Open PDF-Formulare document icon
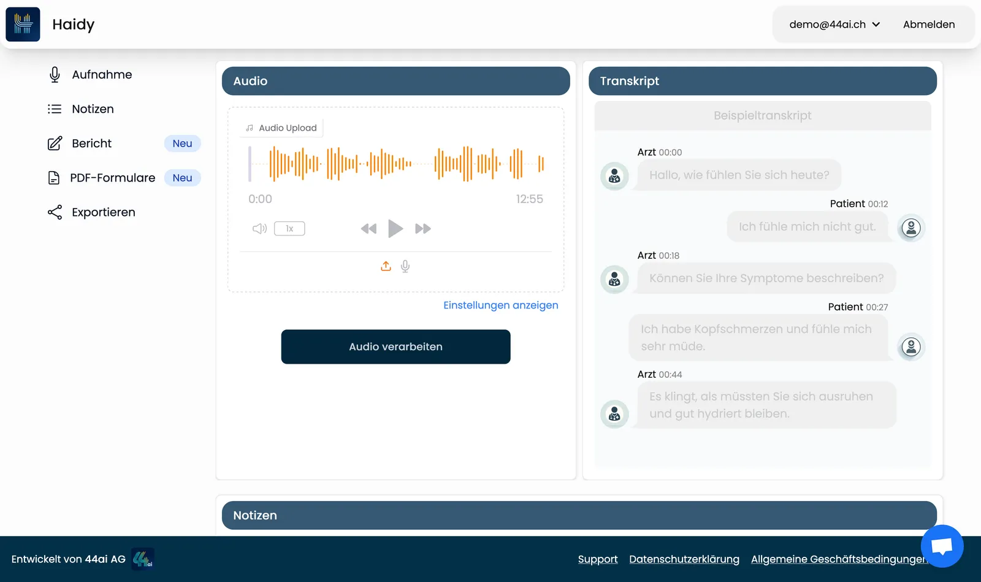Viewport: 981px width, 582px height. coord(54,177)
